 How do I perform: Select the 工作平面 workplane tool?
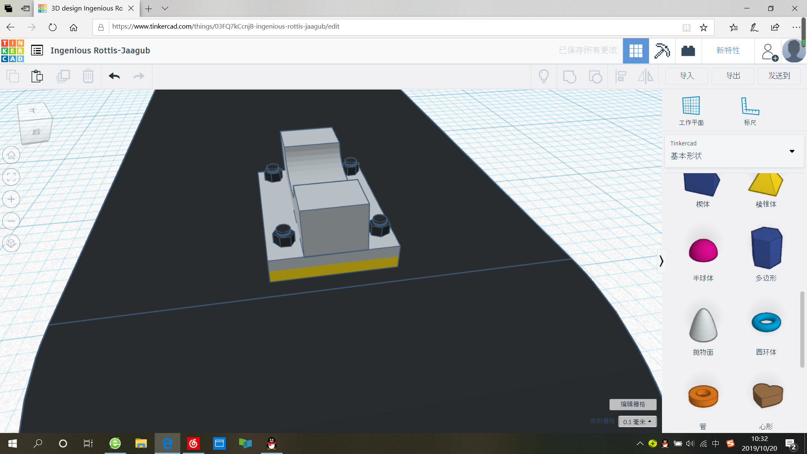click(x=691, y=111)
